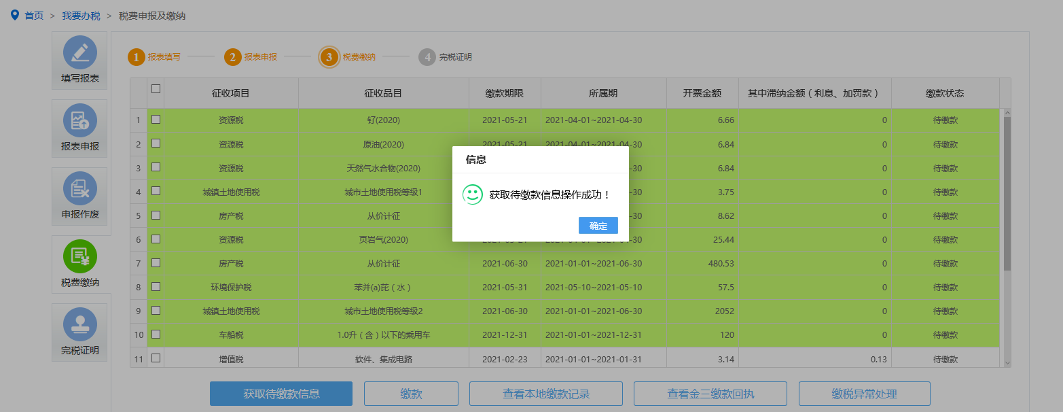Confirm the dialog with the 确定 button
Image resolution: width=1063 pixels, height=412 pixels.
[x=598, y=226]
